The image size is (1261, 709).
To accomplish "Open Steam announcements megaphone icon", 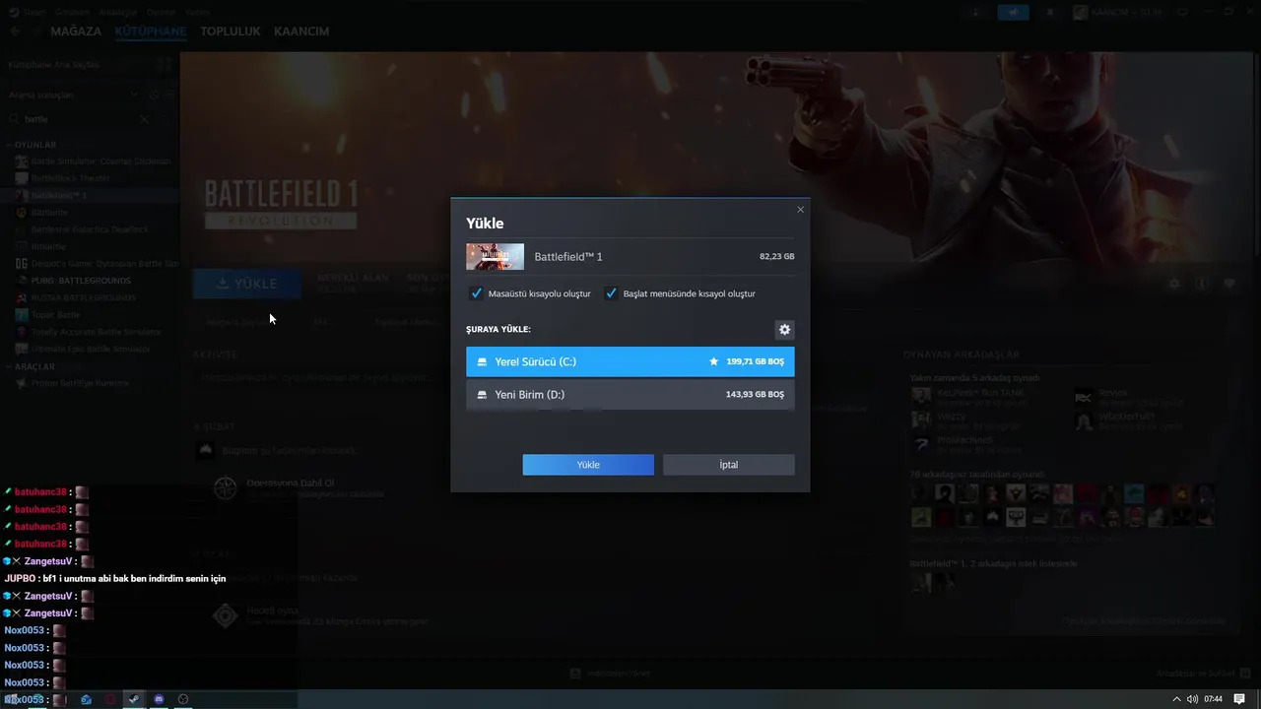I will (1013, 12).
